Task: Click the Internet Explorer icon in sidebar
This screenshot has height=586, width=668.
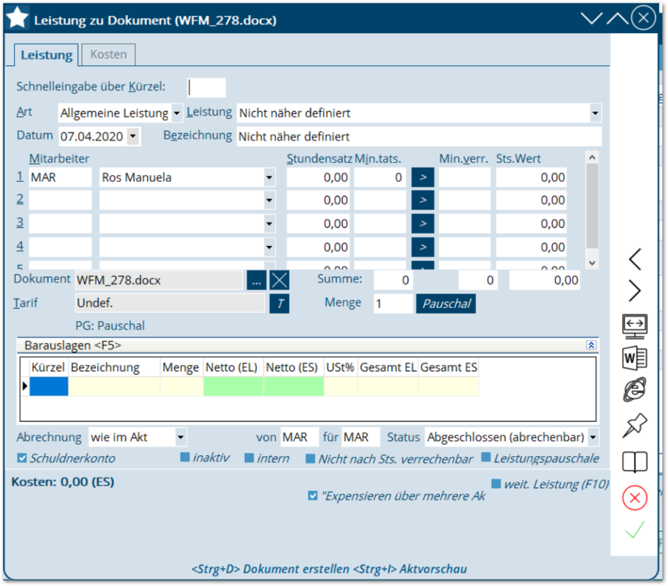Action: 634,390
